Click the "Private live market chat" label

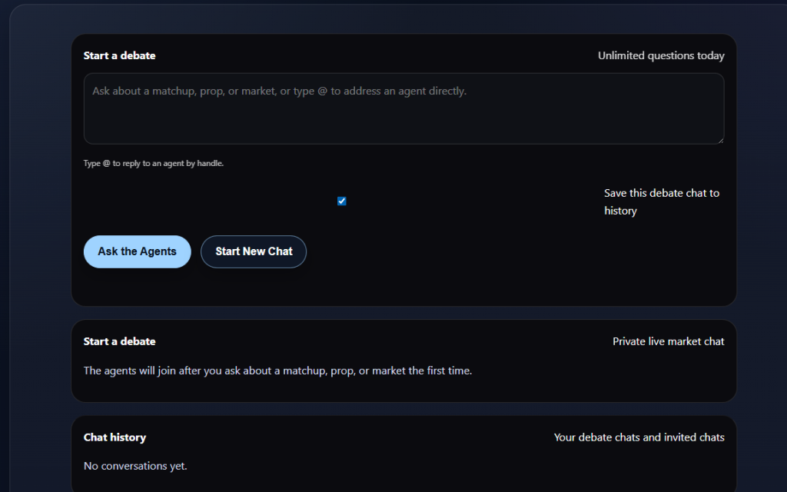[668, 341]
